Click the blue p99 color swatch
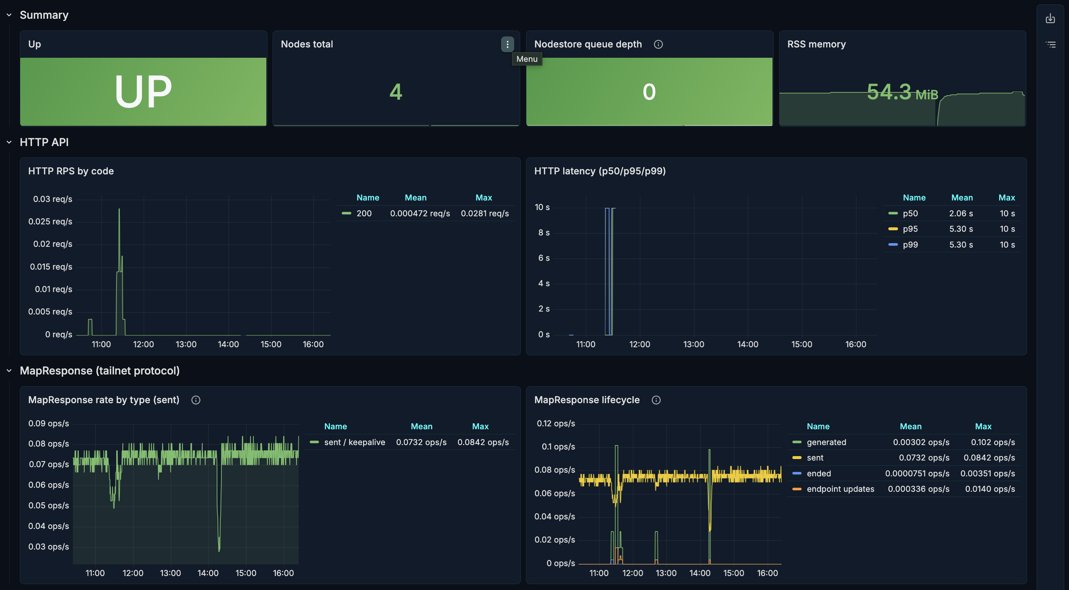 893,245
